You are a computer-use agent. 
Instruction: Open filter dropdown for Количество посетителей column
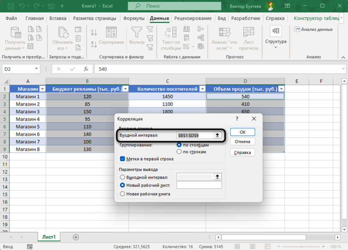click(202, 89)
